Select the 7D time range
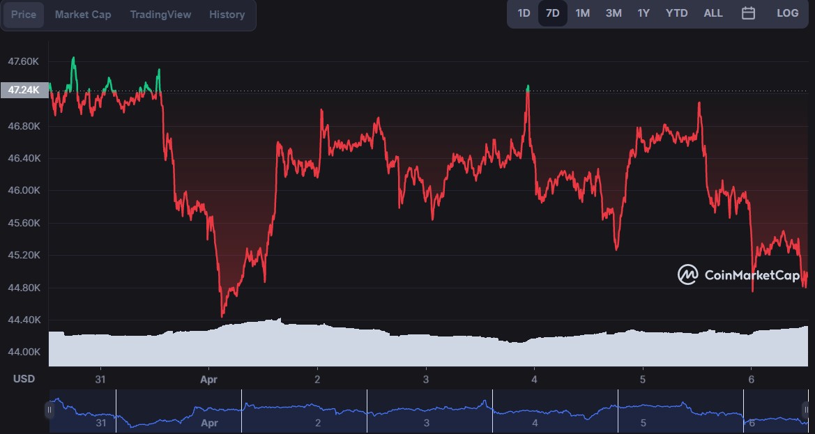815x434 pixels. [553, 13]
